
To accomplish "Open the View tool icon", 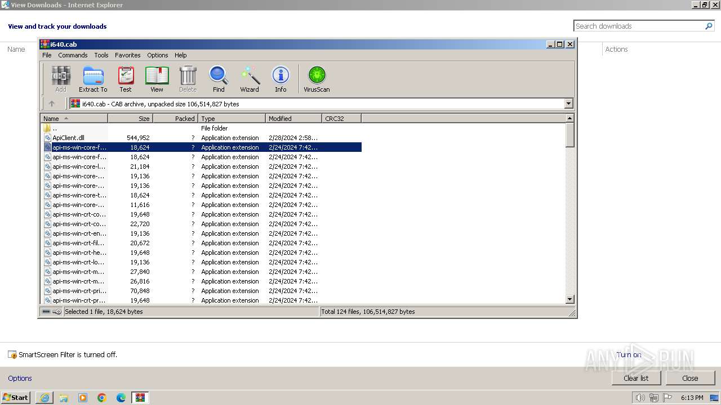I will [x=157, y=79].
